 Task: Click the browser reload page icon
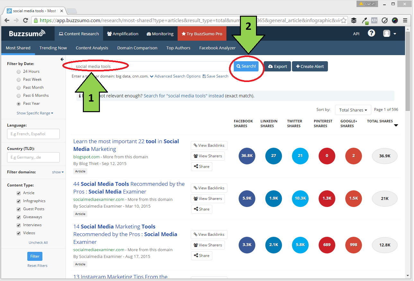(26, 21)
